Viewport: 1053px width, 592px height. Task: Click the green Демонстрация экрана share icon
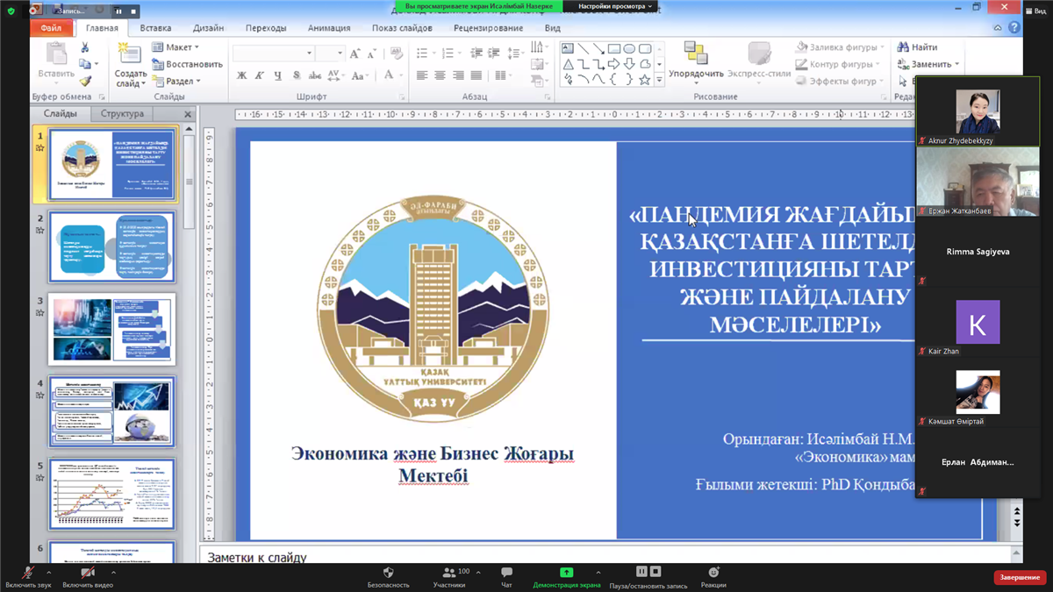pyautogui.click(x=566, y=573)
